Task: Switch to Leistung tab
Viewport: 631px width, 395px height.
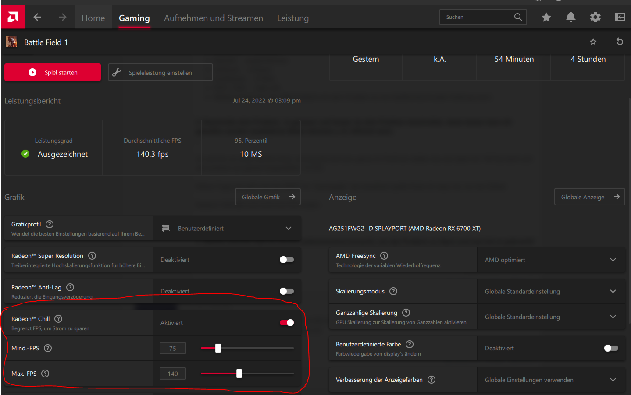Action: pyautogui.click(x=293, y=18)
